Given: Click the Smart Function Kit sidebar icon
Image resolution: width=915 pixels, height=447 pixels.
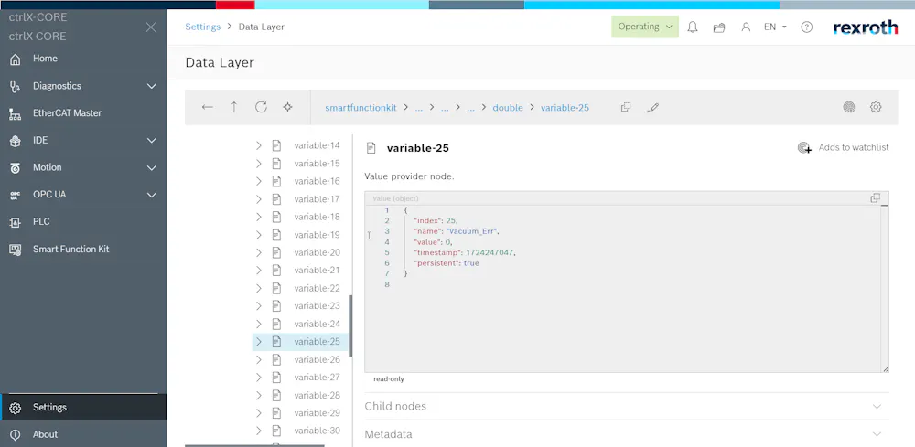Looking at the screenshot, I should point(16,250).
